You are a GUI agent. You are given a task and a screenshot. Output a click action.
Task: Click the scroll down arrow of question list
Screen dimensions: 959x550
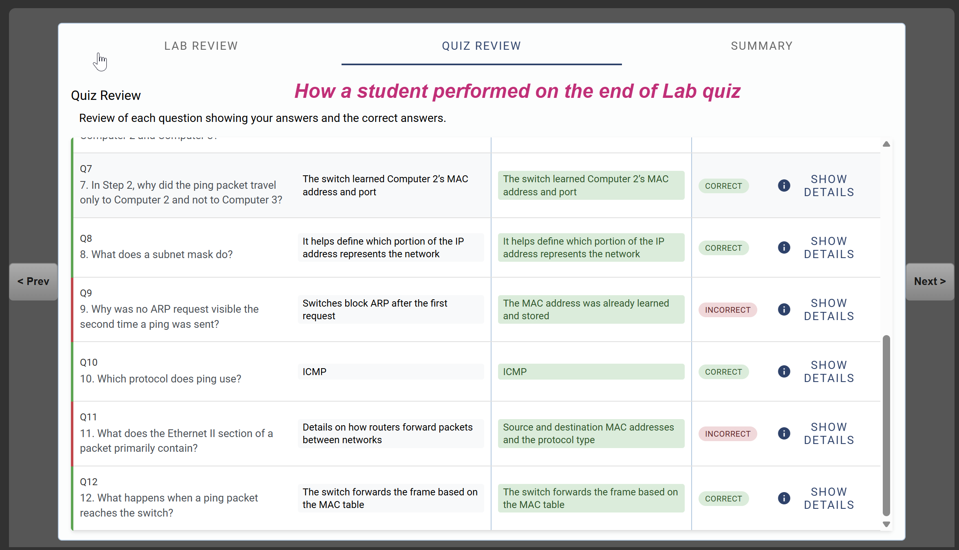[886, 524]
